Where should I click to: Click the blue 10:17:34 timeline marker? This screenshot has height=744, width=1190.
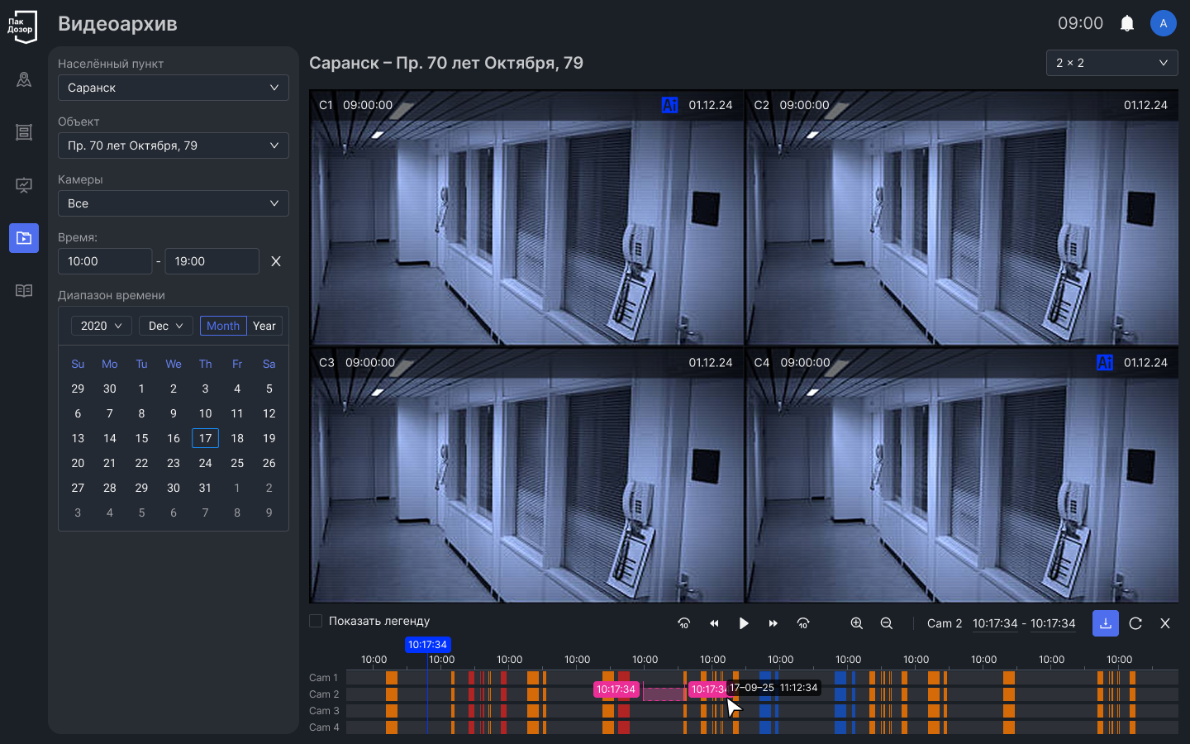click(x=427, y=645)
